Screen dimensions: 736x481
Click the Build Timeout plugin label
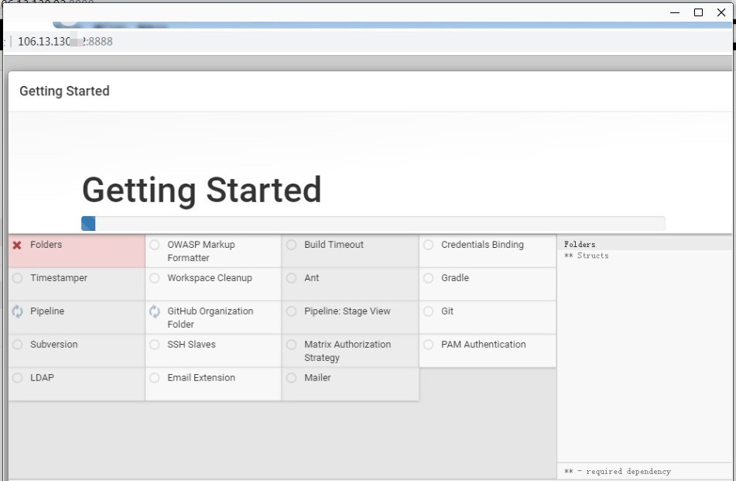tap(334, 245)
